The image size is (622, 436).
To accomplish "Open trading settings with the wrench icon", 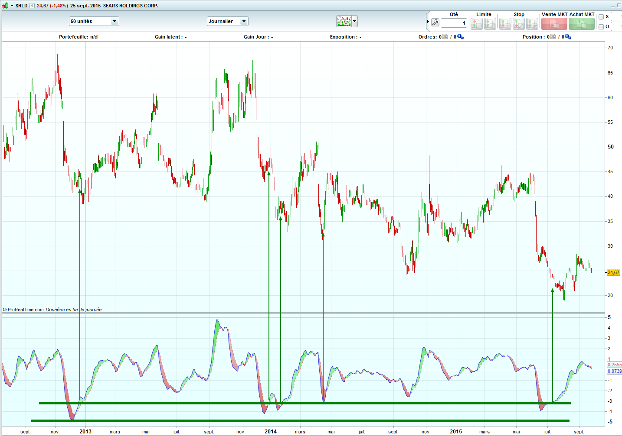I will [435, 23].
